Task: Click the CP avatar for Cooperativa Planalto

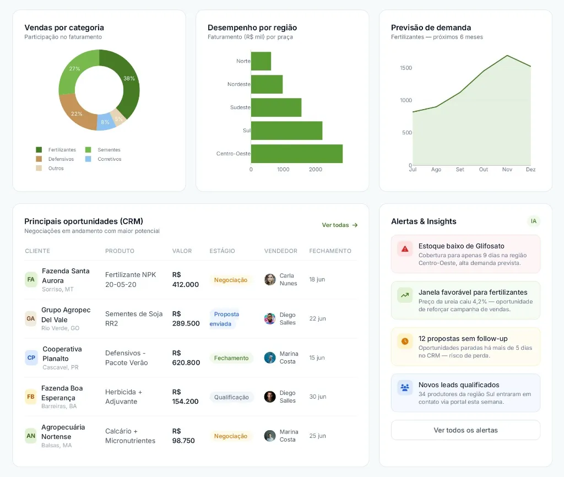Action: (31, 357)
